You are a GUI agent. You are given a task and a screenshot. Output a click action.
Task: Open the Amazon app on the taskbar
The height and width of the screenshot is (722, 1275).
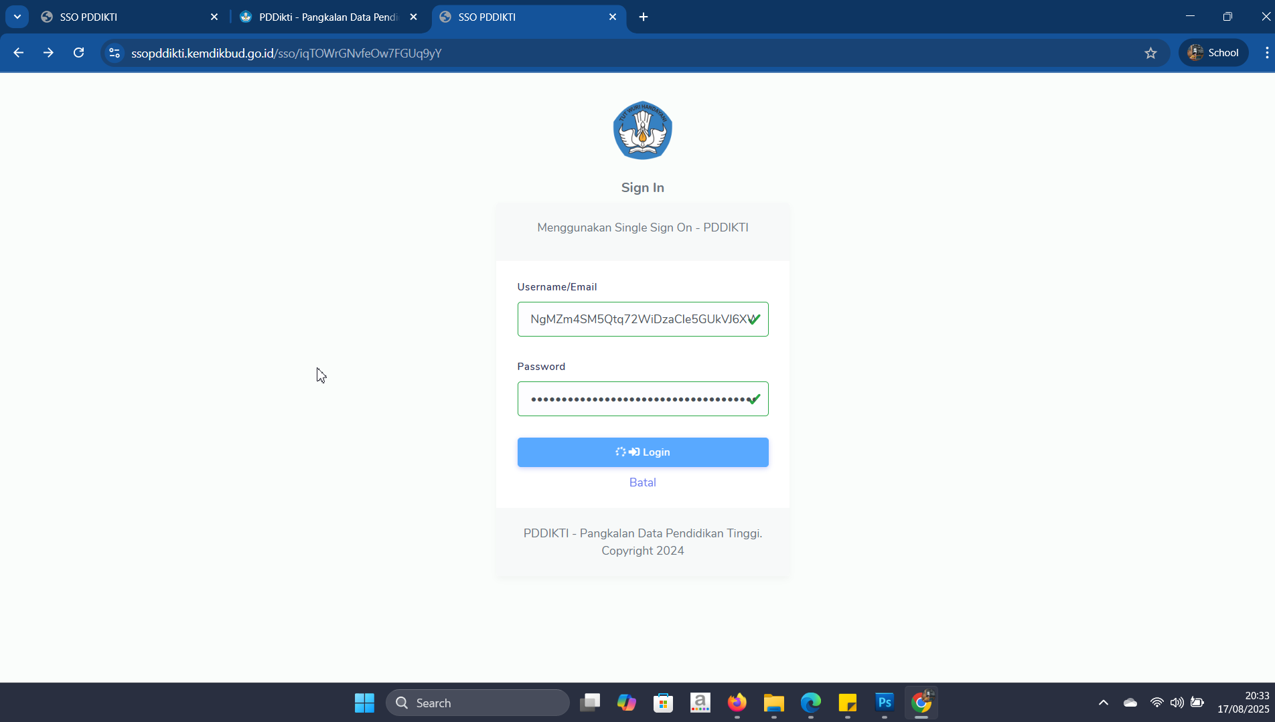click(x=700, y=703)
